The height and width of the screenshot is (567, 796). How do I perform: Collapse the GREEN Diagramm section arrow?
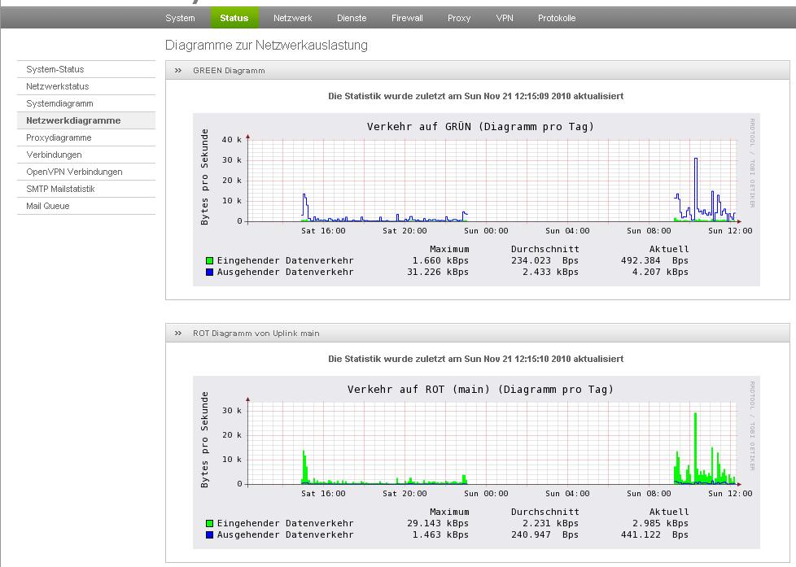[x=177, y=71]
